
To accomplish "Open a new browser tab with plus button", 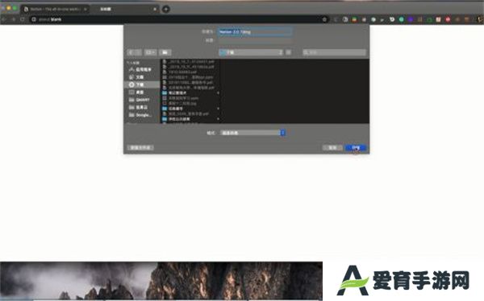I will click(165, 9).
